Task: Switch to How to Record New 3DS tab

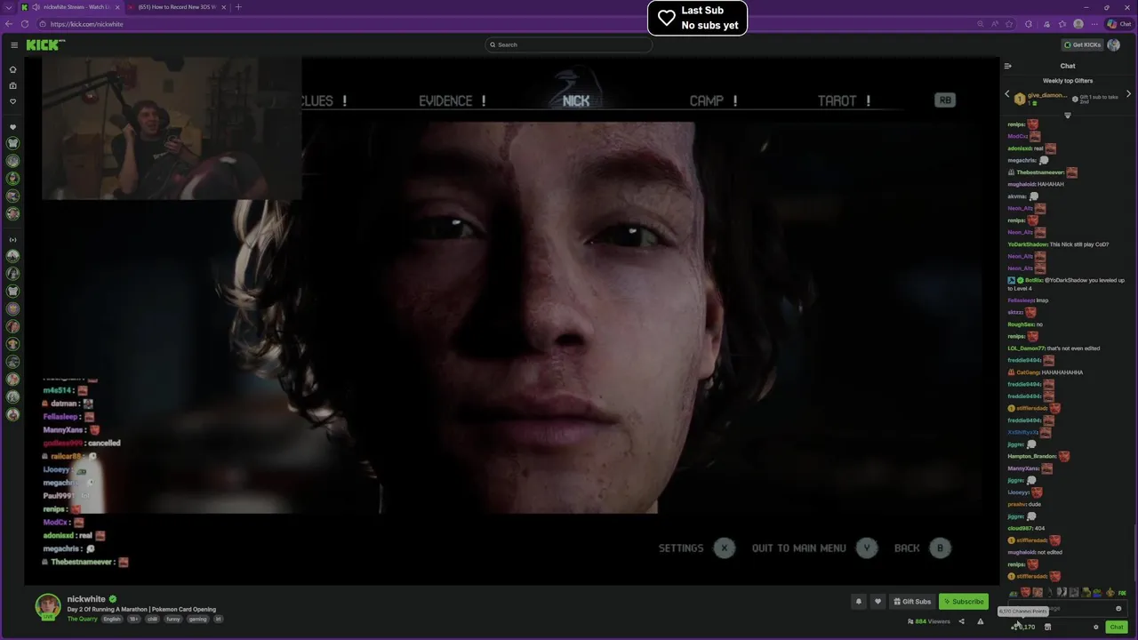Action: [177, 7]
